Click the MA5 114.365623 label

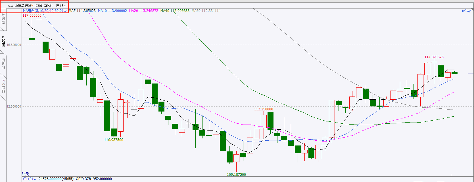click(82, 11)
